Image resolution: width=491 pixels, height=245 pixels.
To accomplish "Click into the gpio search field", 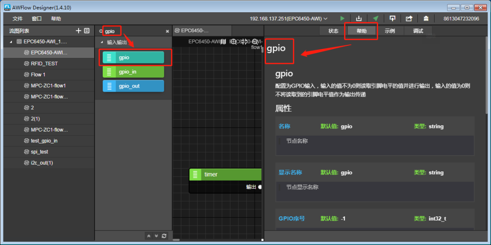I will coord(134,31).
